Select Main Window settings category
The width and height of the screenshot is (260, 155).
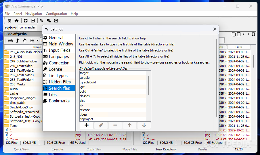click(x=59, y=44)
